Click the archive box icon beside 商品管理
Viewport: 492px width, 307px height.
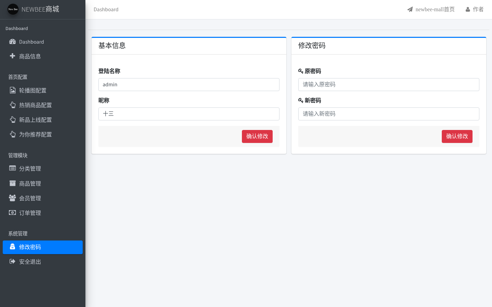click(13, 183)
